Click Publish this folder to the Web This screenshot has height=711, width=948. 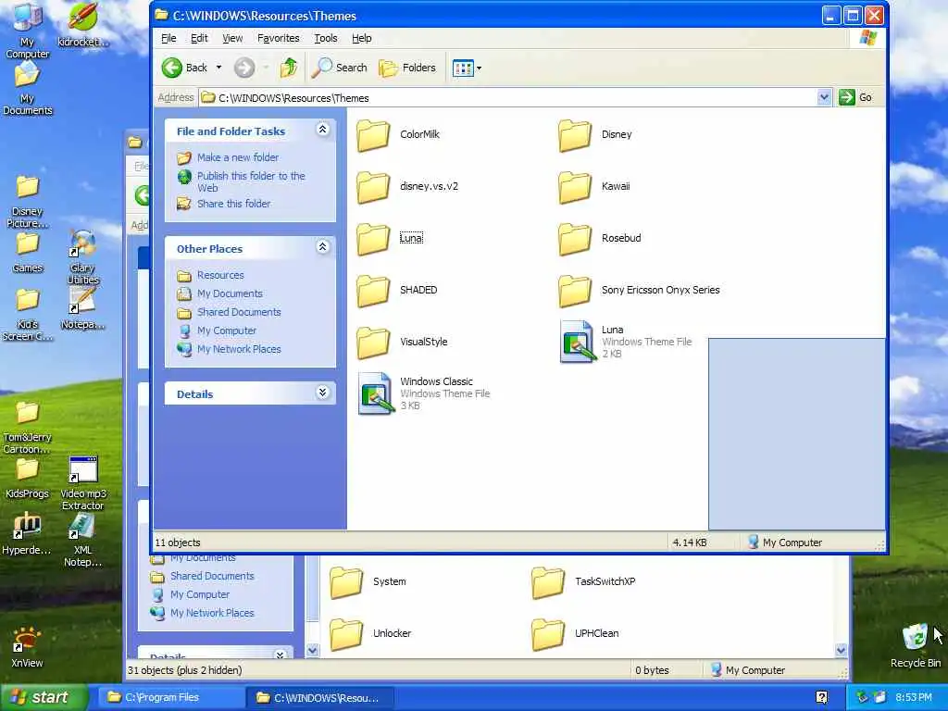[x=251, y=181]
